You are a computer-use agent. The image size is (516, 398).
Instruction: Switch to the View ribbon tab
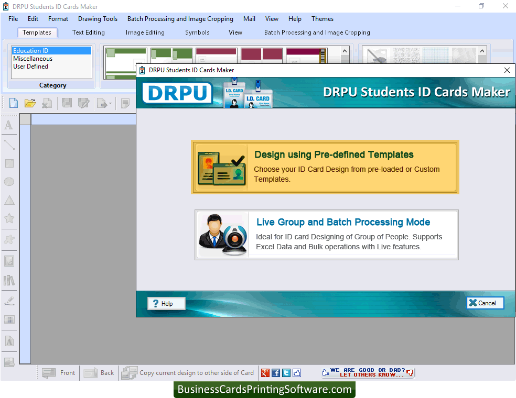click(235, 32)
